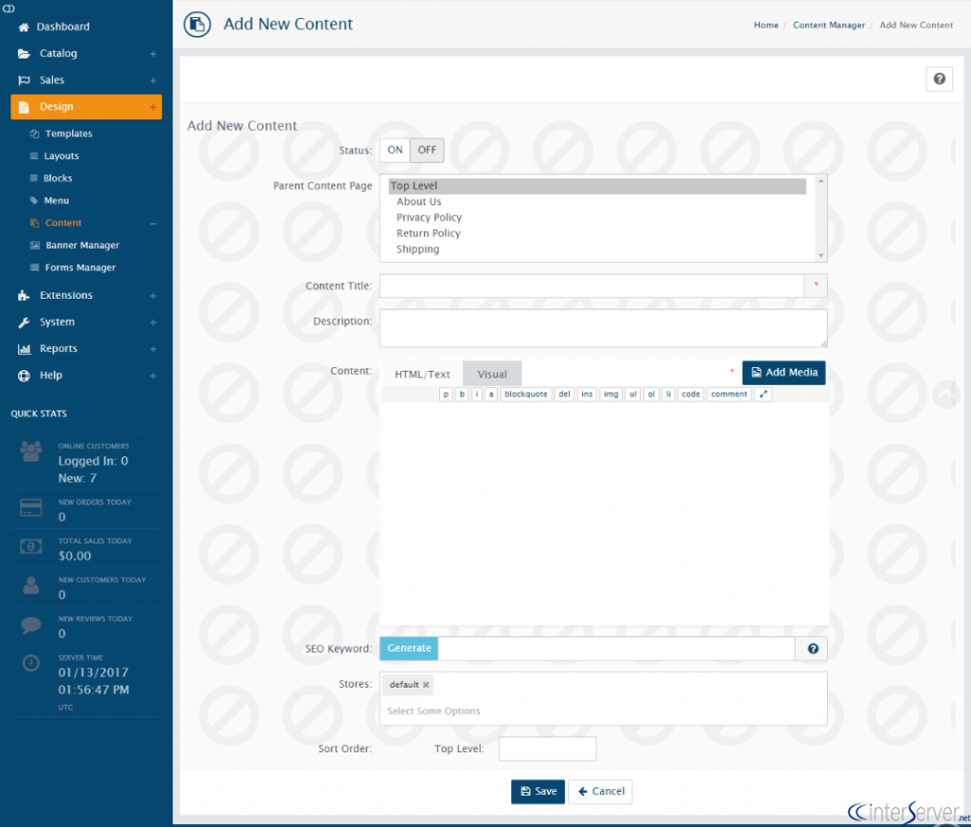Insert unordered list with ul button

(632, 394)
